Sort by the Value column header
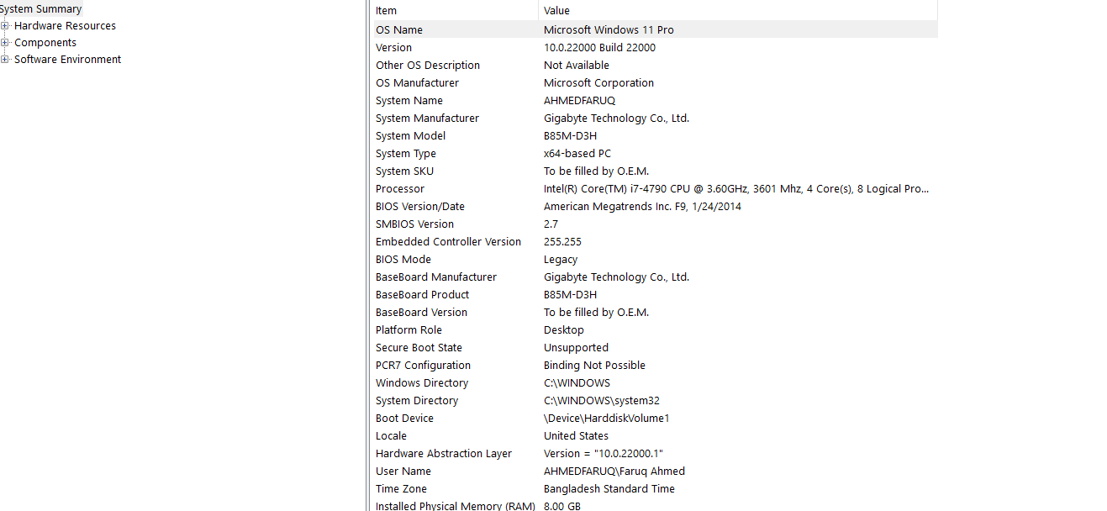This screenshot has height=511, width=1107. tap(738, 10)
